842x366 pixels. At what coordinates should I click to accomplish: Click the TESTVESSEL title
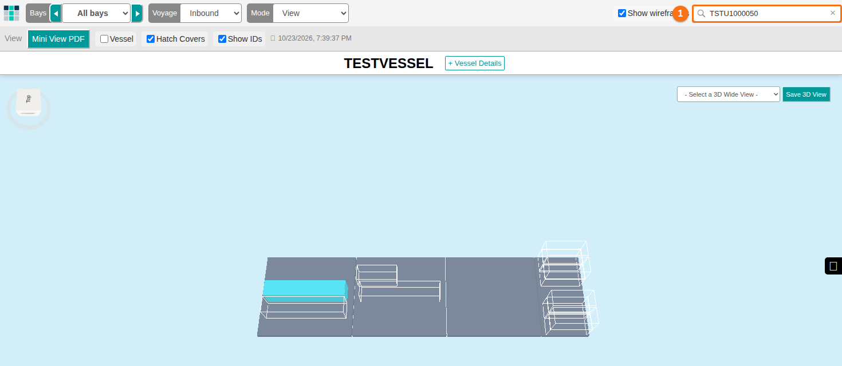[x=388, y=63]
